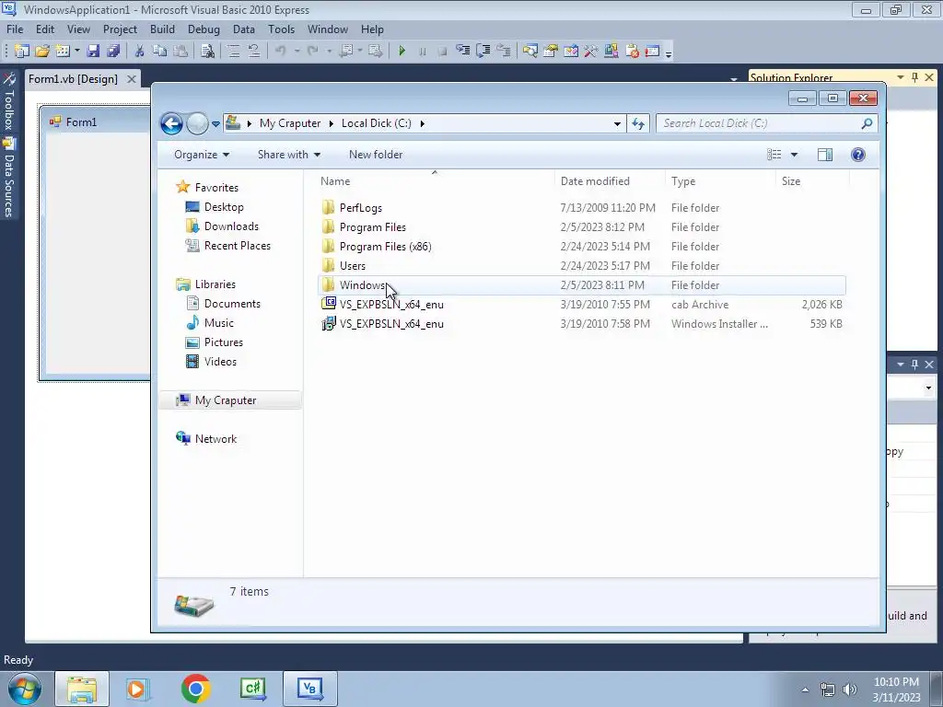Click the Toolbox wrench and hammer icon
This screenshot has width=943, height=707.
[x=590, y=52]
